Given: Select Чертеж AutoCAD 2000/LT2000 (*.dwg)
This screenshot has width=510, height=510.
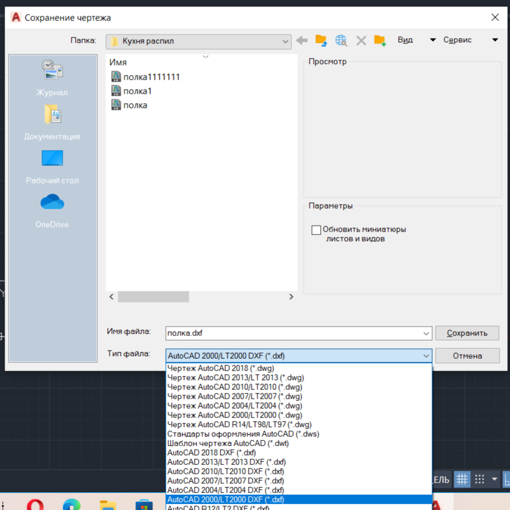Looking at the screenshot, I should (x=298, y=416).
